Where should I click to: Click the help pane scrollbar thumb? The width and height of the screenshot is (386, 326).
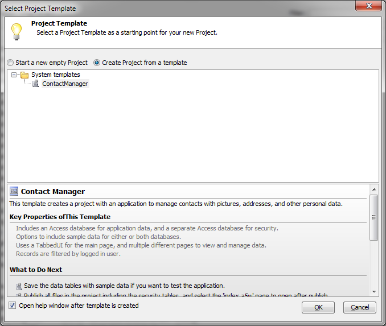(x=374, y=217)
